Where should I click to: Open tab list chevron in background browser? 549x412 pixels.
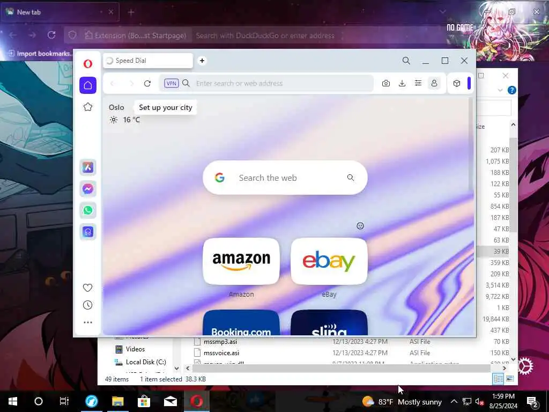click(443, 12)
